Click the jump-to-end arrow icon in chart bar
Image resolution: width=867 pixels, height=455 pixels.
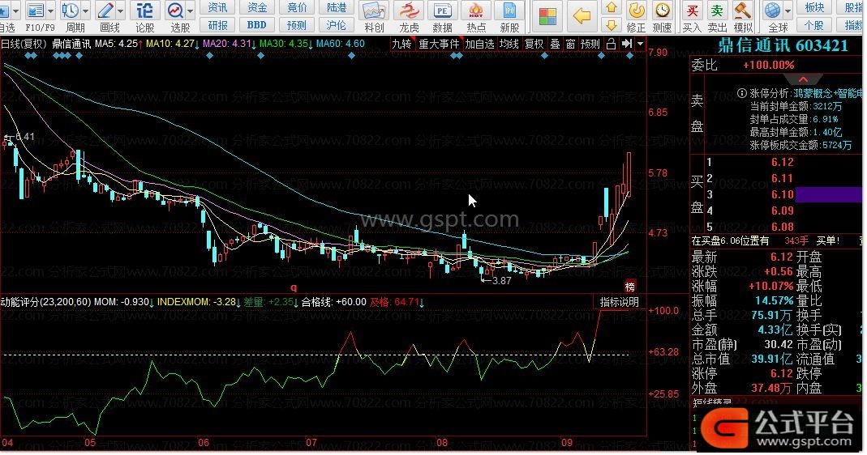tap(627, 44)
